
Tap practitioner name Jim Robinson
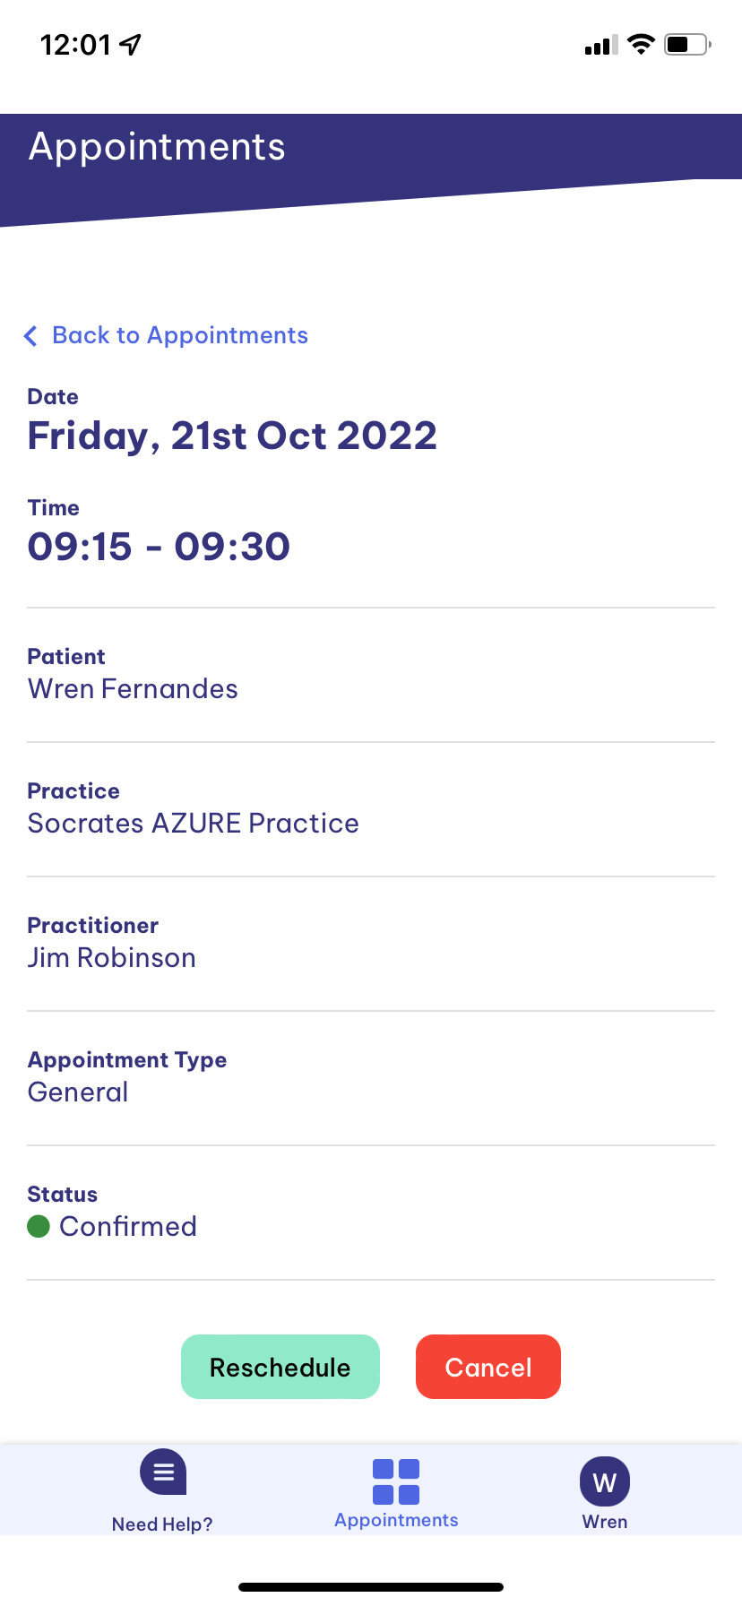pyautogui.click(x=112, y=958)
